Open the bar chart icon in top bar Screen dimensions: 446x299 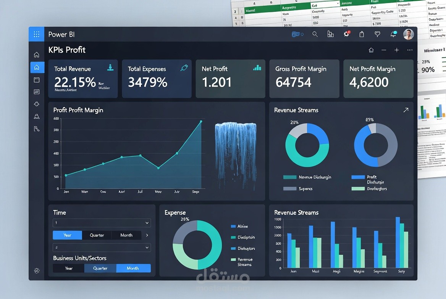point(331,34)
